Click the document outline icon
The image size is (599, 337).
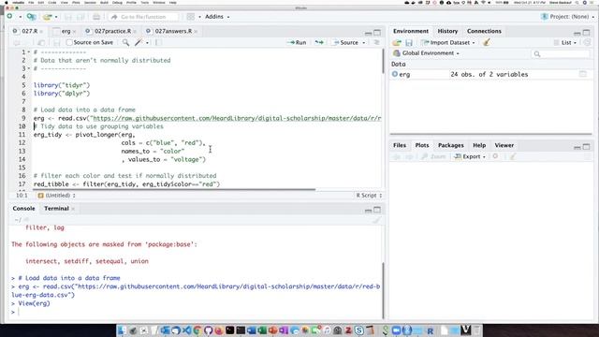[376, 42]
